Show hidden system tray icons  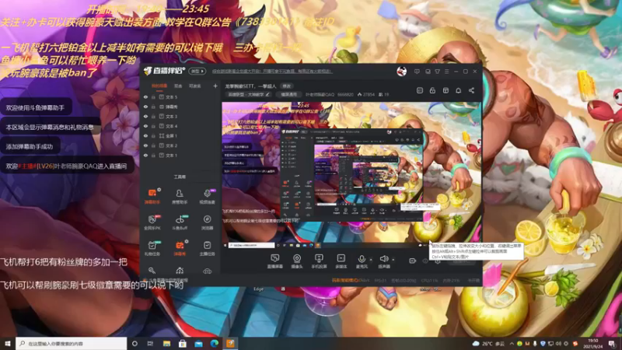512,344
